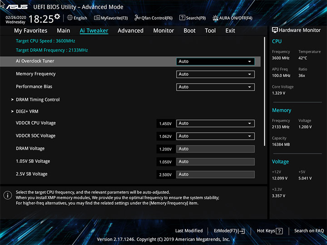Click the settings list scrollbar
The image size is (327, 245).
[x=265, y=92]
